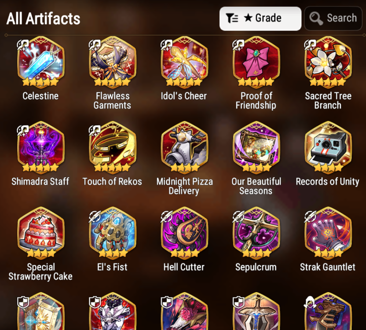
Task: Pick the knight-class sword artifact thumbnail
Action: click(x=256, y=311)
